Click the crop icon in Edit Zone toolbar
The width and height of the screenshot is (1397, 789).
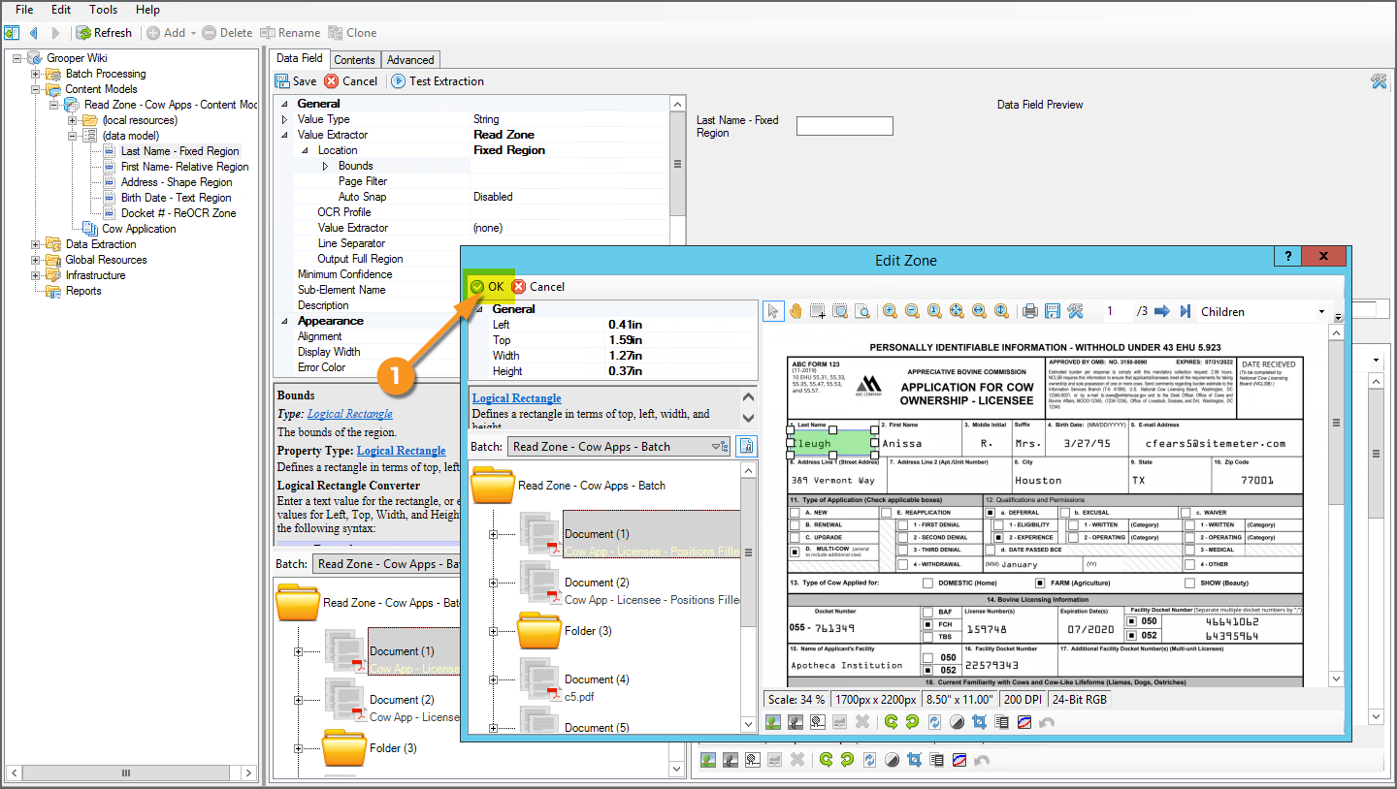tap(979, 722)
